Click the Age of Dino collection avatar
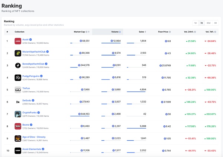Image resolution: width=223 pixels, height=157 pixels. (18, 138)
